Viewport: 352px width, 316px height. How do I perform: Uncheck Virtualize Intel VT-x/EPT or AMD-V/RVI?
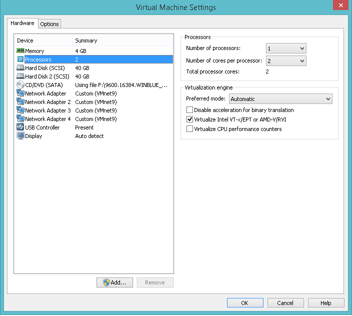pos(189,119)
